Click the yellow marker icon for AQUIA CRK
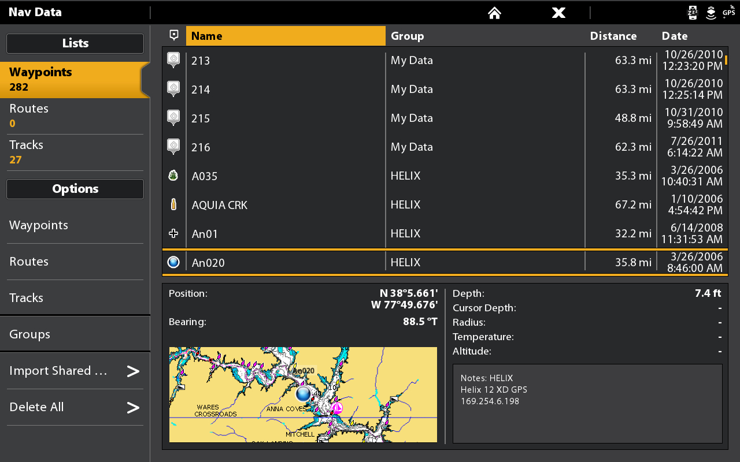This screenshot has width=740, height=462. tap(173, 204)
